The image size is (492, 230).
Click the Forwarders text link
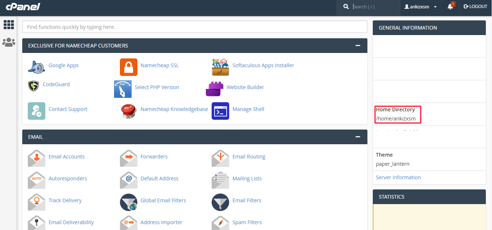(154, 157)
